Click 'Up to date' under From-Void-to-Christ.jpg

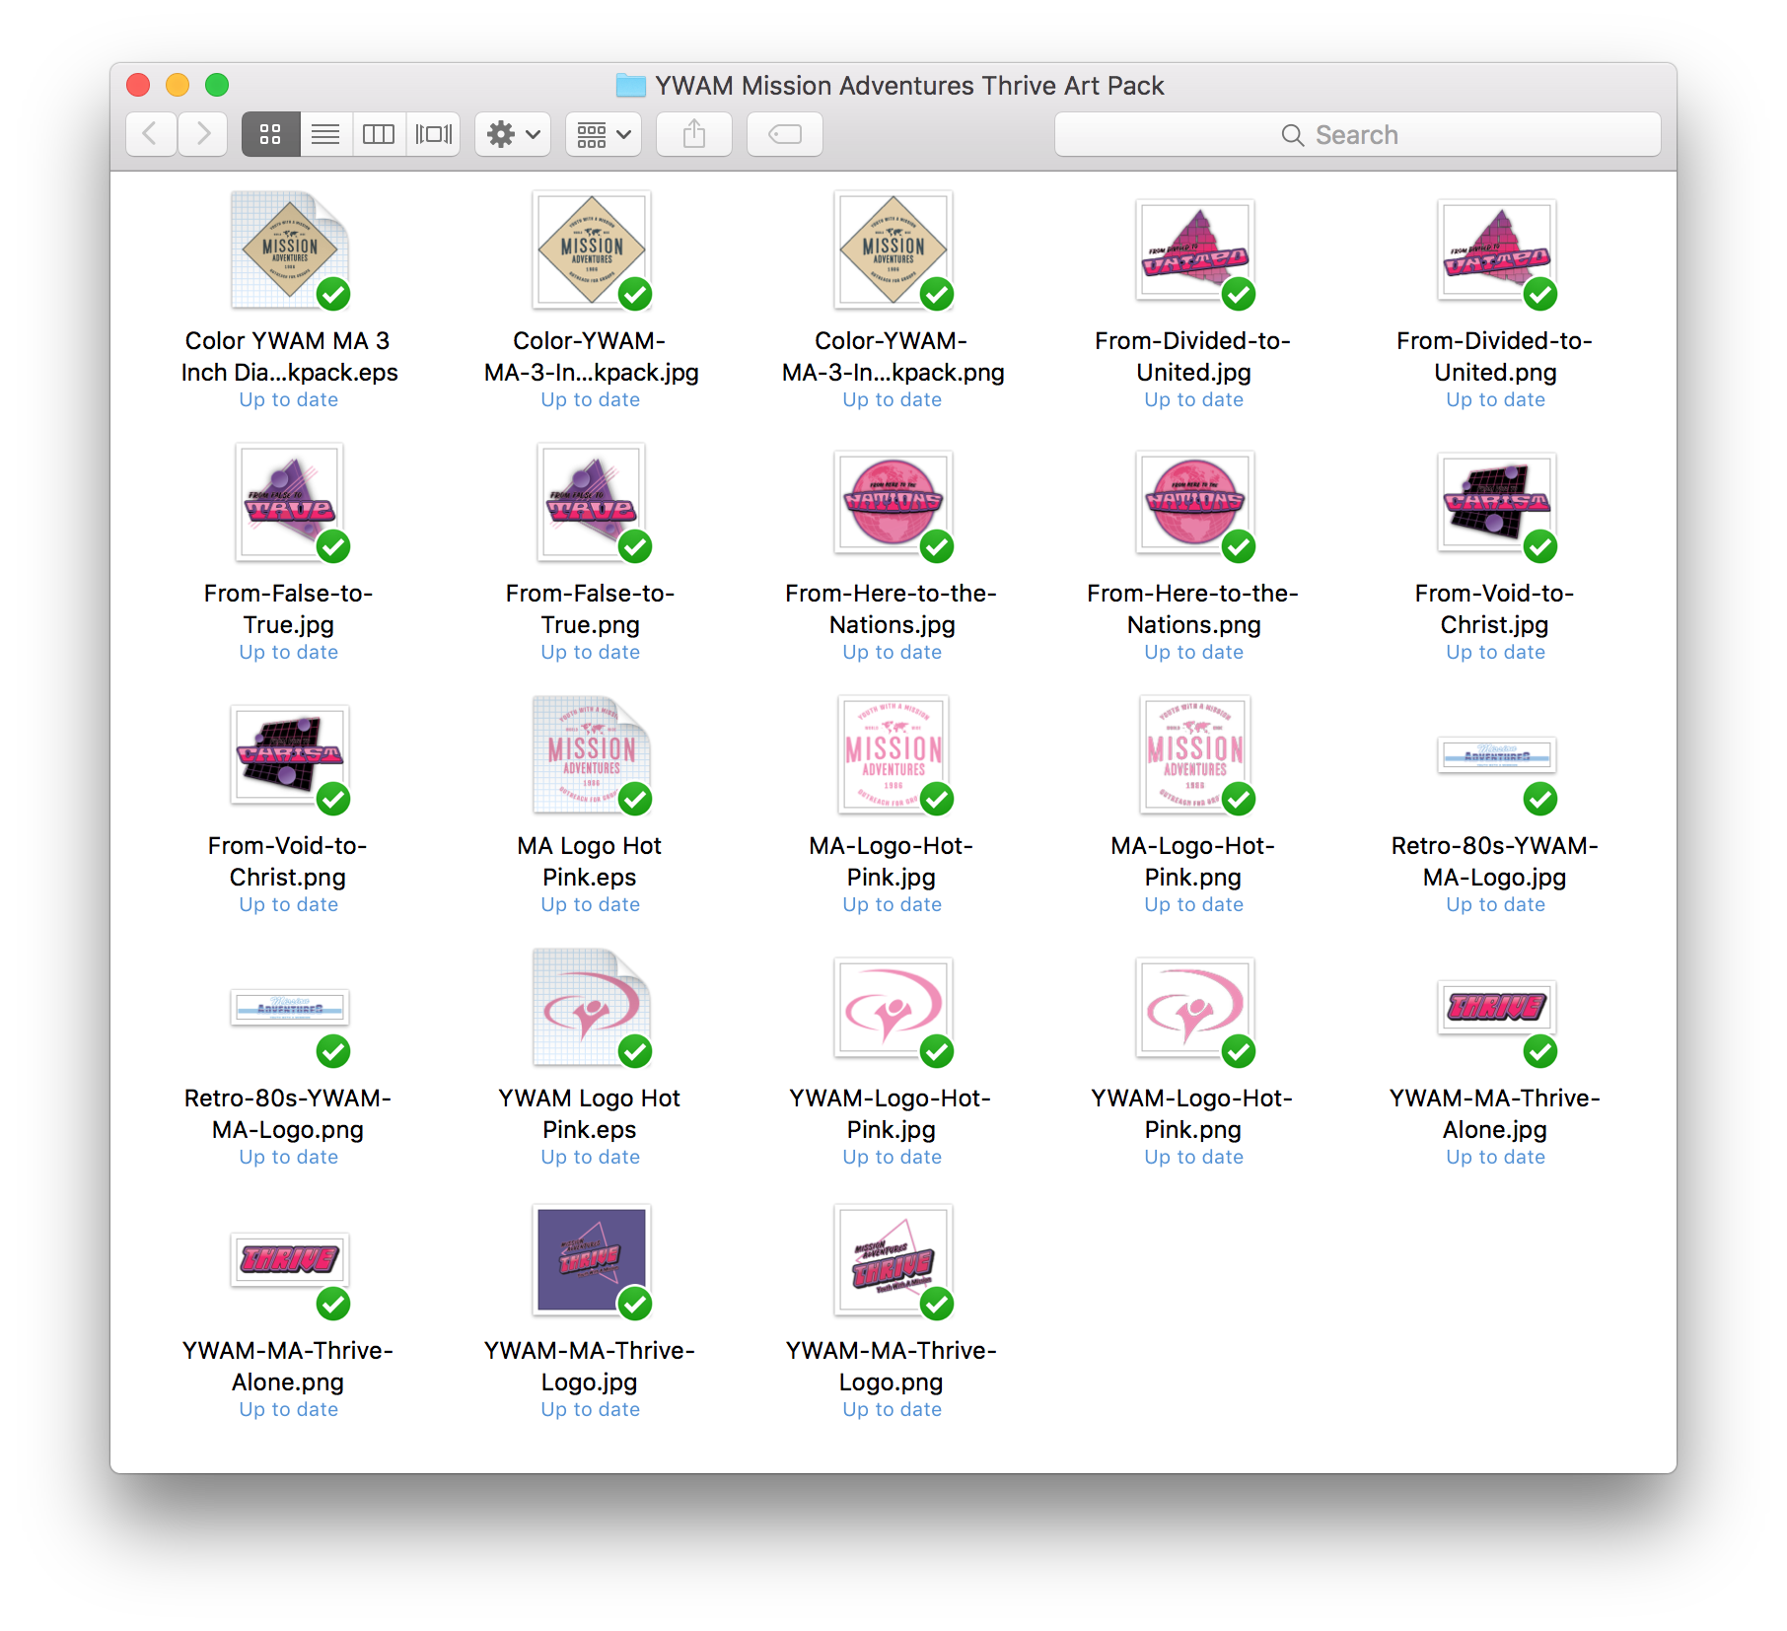(x=1495, y=652)
